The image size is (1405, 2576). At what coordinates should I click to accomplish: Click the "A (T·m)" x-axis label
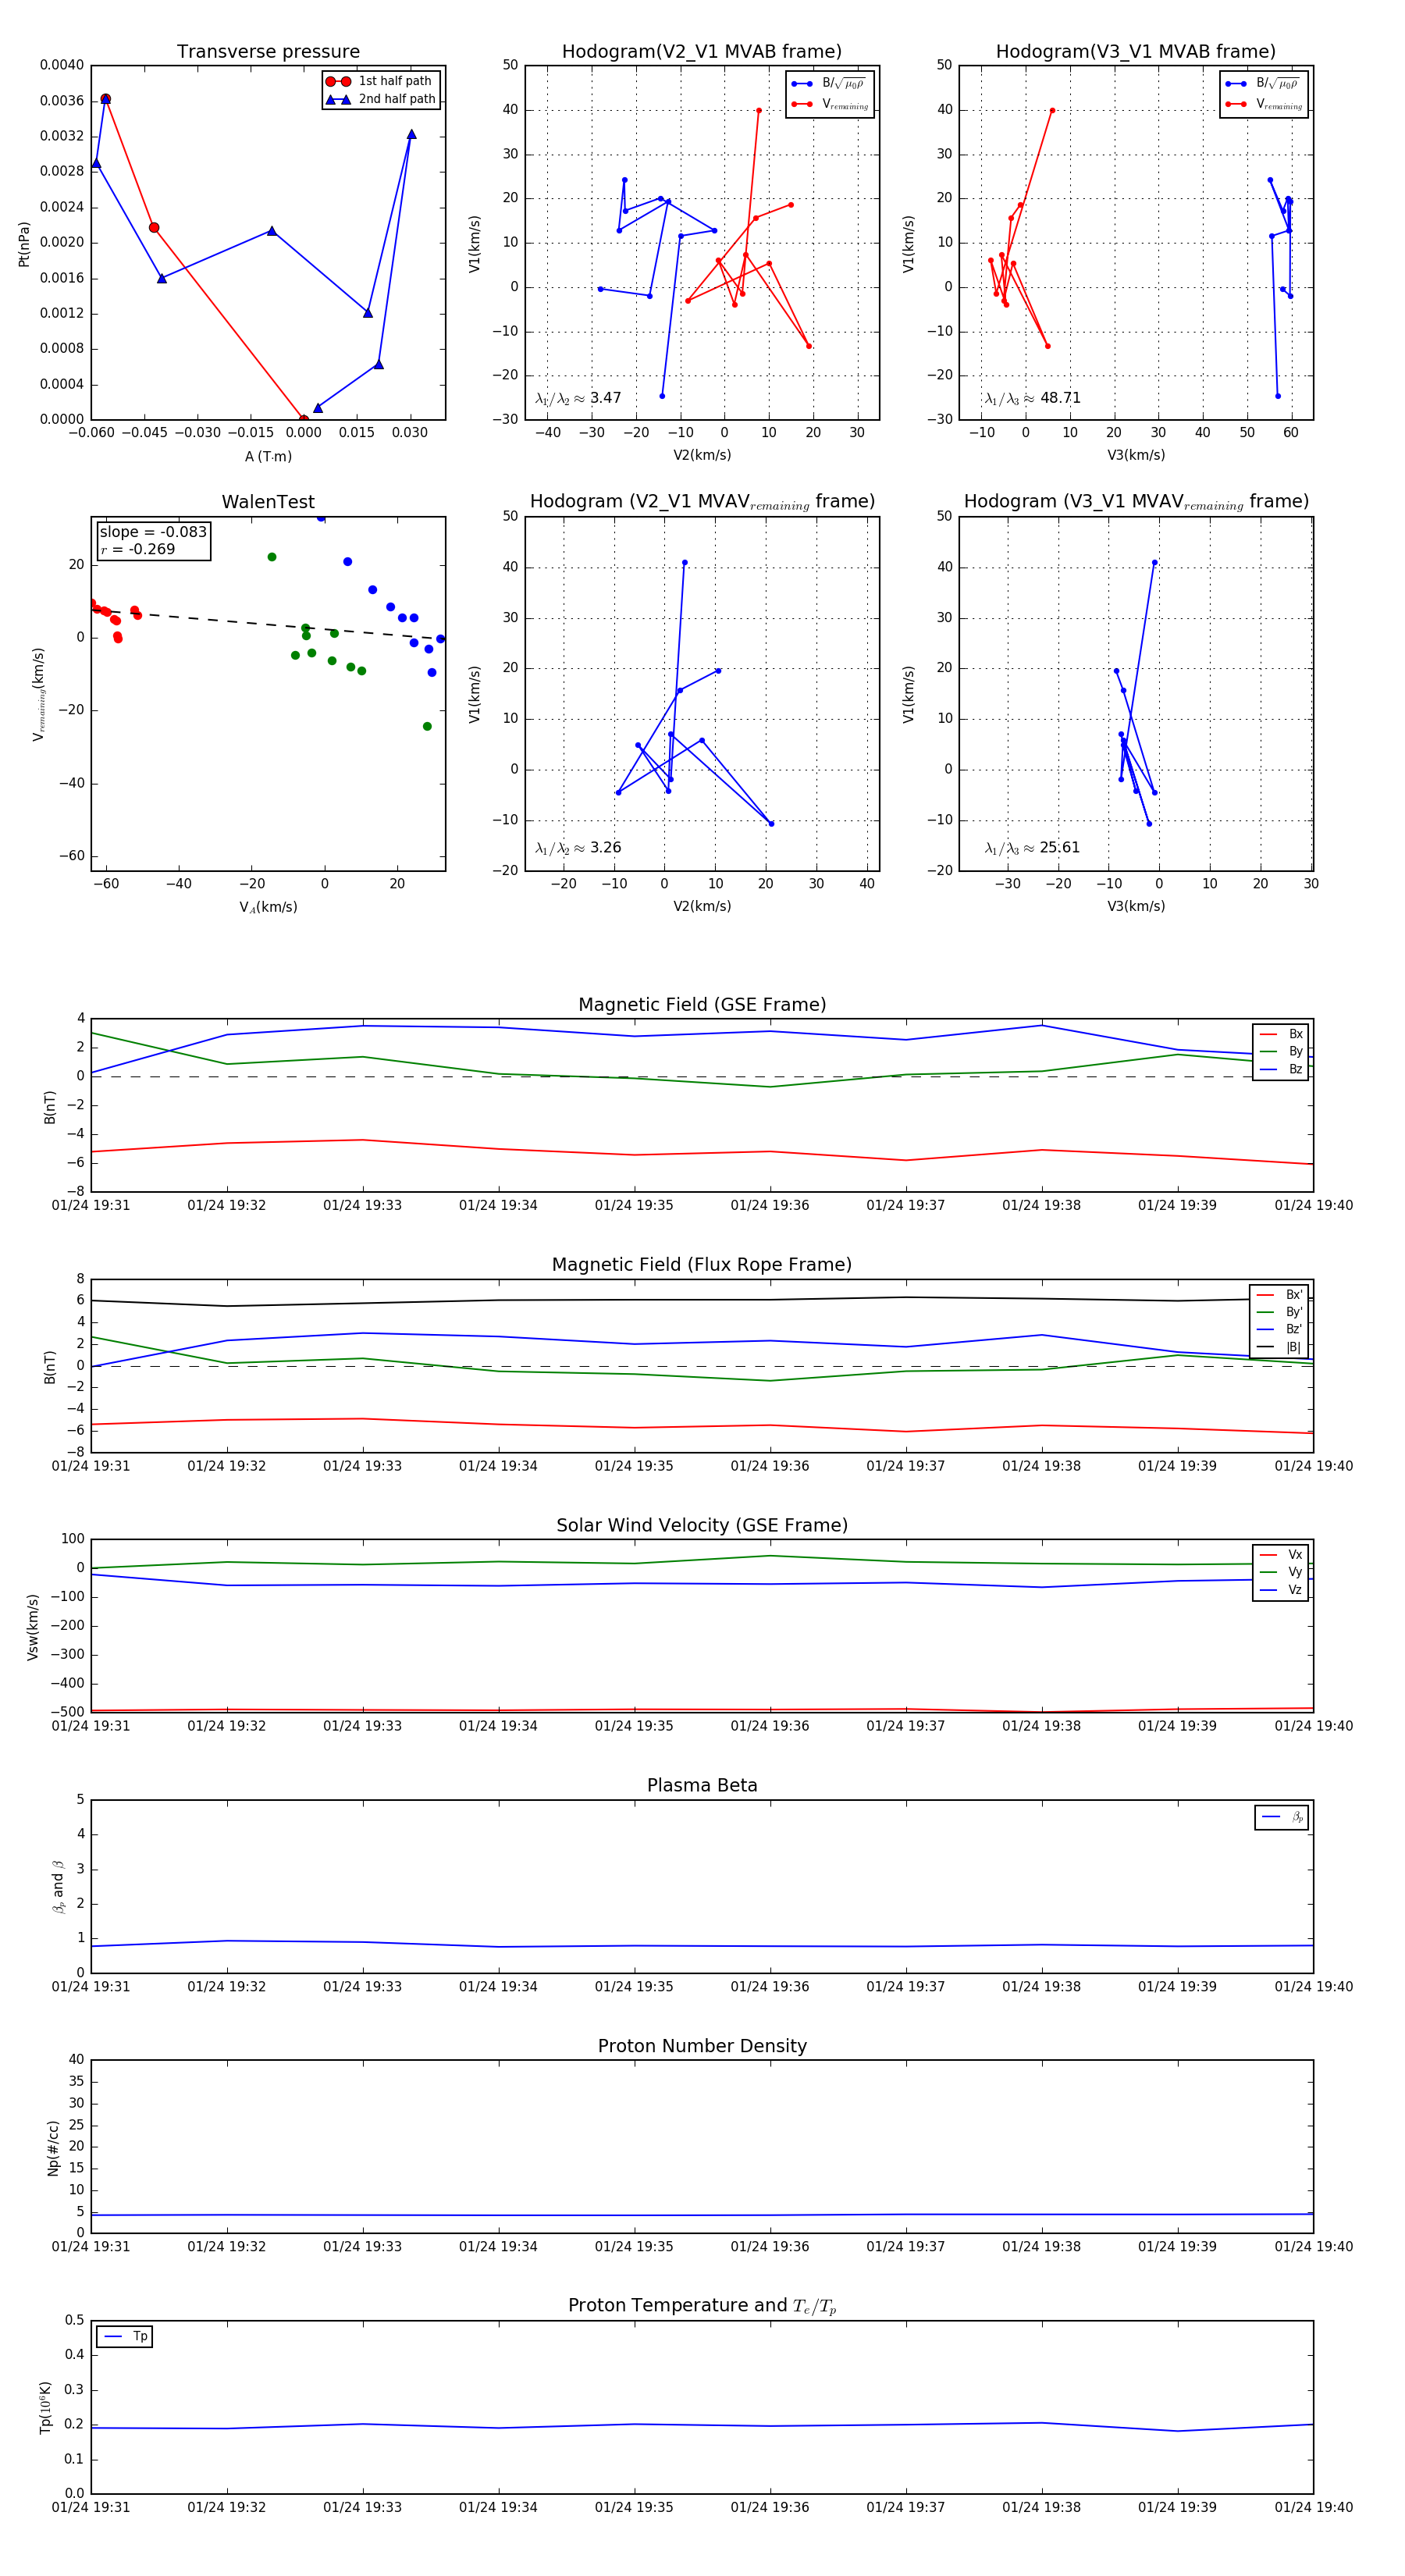(x=268, y=456)
